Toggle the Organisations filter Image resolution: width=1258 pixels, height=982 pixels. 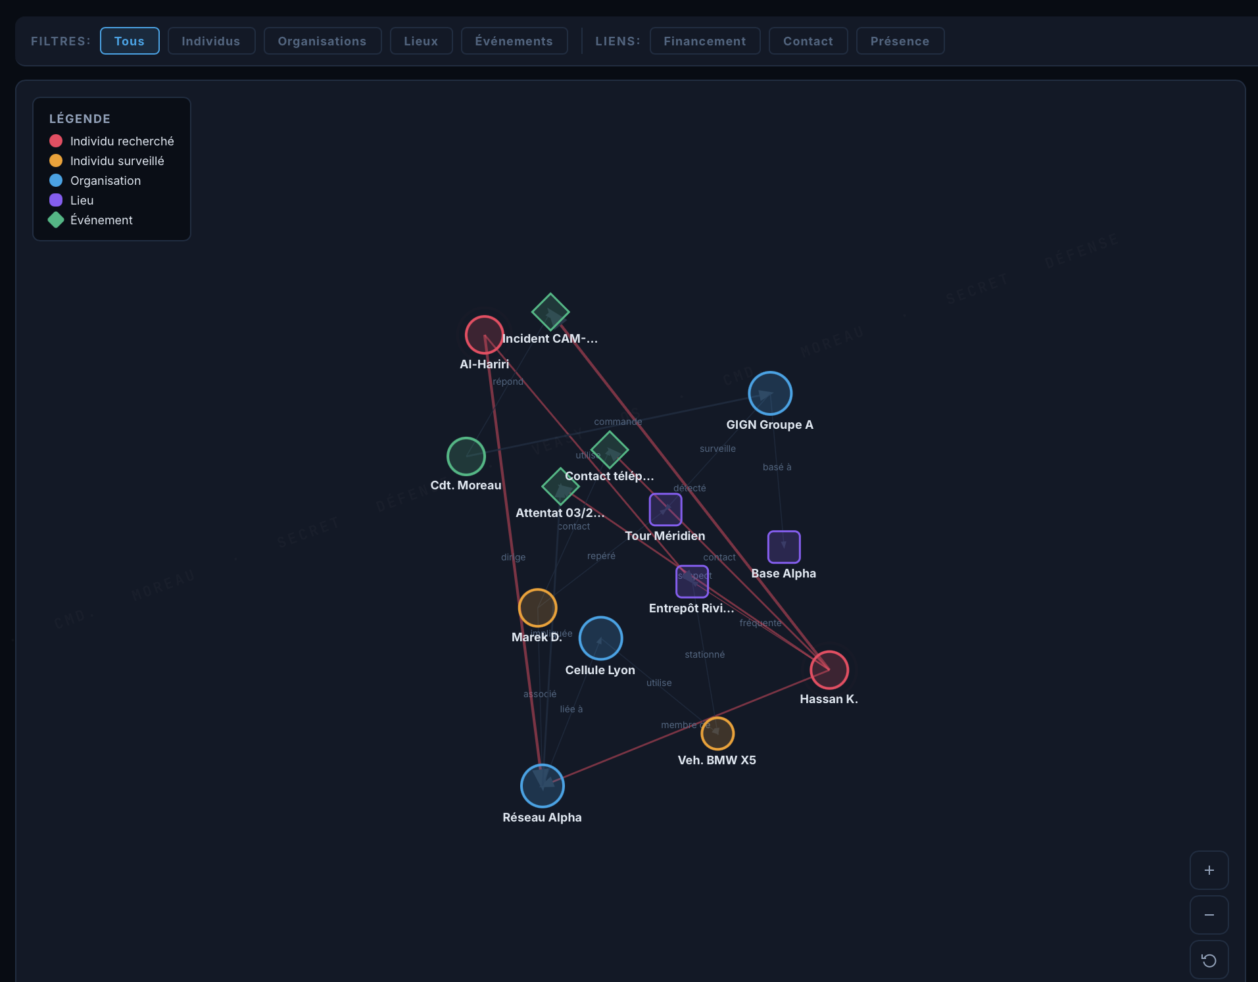pyautogui.click(x=322, y=41)
